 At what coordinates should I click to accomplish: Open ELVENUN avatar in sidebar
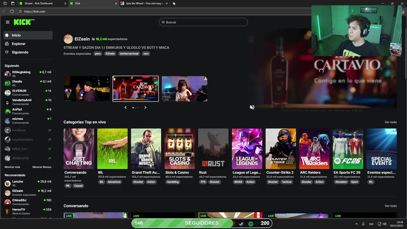click(7, 93)
